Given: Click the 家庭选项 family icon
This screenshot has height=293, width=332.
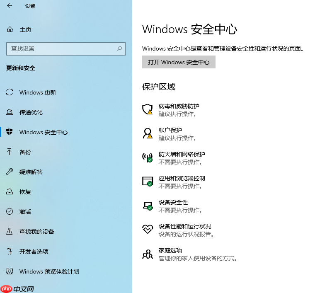Looking at the screenshot, I should point(148,254).
